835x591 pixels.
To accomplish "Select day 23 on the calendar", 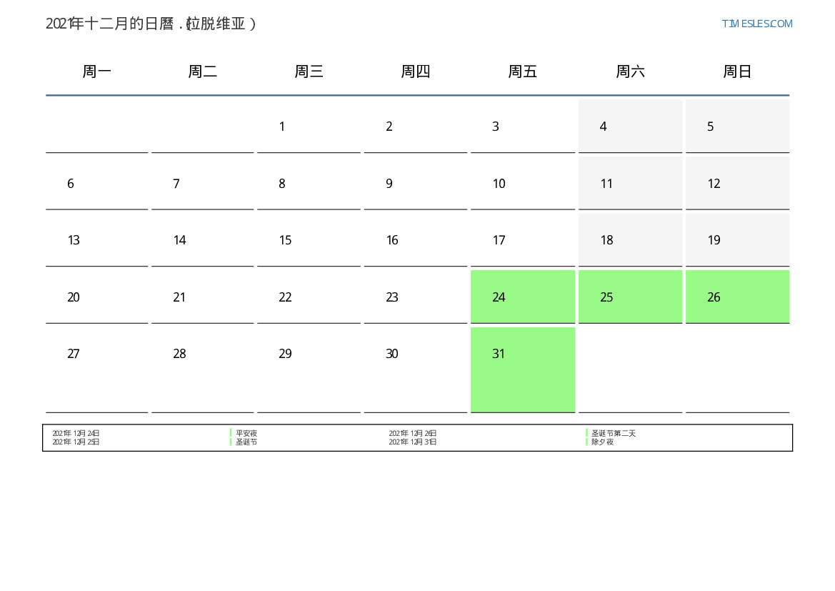I will click(416, 297).
